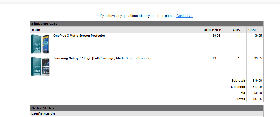Click the OnePlus 3 row cost $9.95

pos(258,36)
